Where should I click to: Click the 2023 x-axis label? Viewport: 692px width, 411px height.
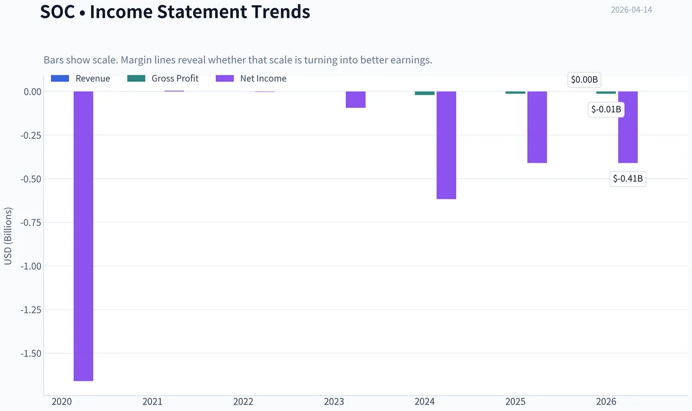coord(334,402)
